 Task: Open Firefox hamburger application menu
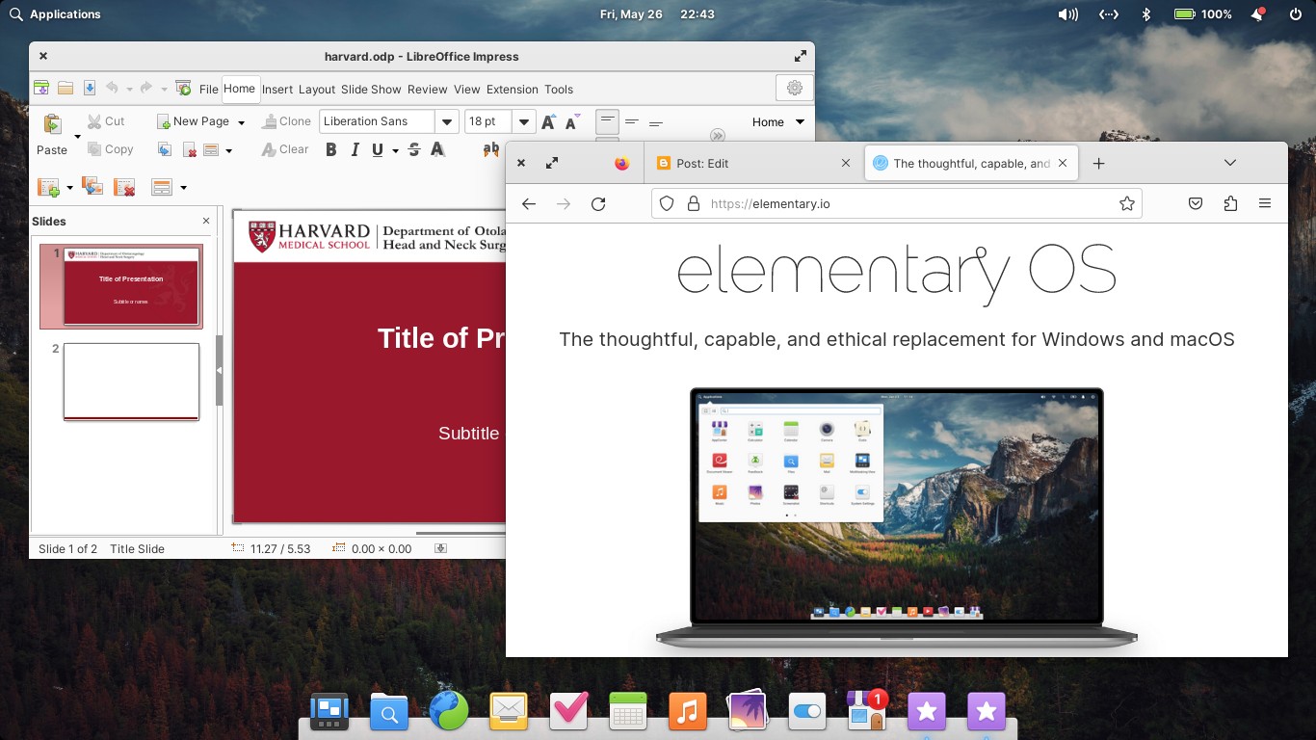pos(1265,203)
